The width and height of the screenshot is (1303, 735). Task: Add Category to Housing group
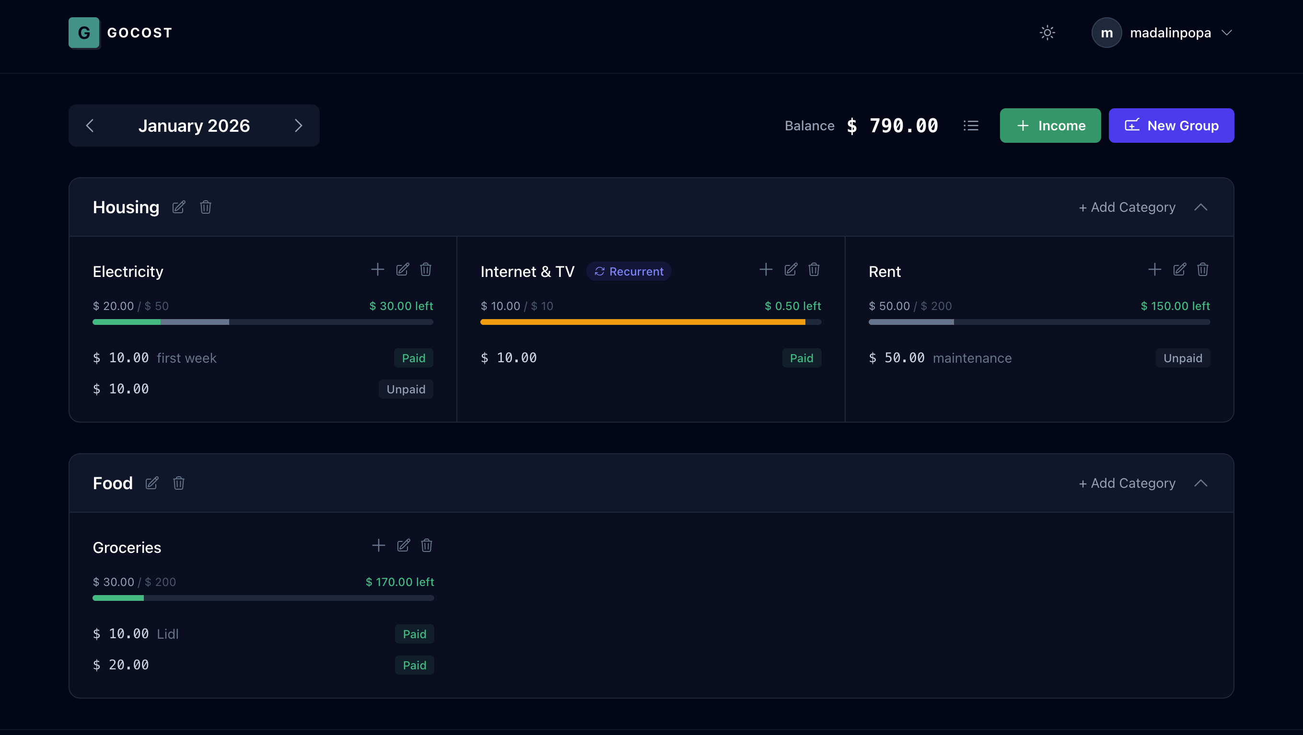(x=1127, y=207)
